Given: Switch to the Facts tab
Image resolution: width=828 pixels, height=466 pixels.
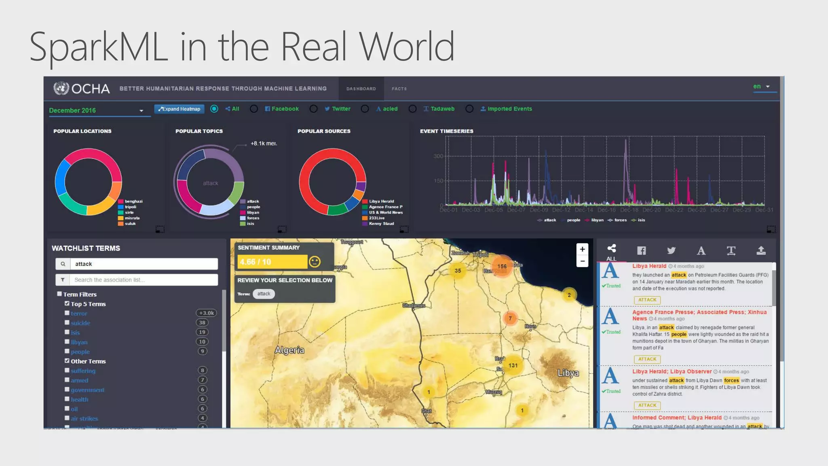Looking at the screenshot, I should pyautogui.click(x=399, y=89).
